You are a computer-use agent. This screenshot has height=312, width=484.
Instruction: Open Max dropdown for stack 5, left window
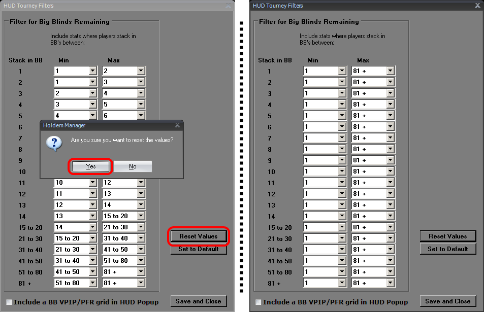click(141, 115)
